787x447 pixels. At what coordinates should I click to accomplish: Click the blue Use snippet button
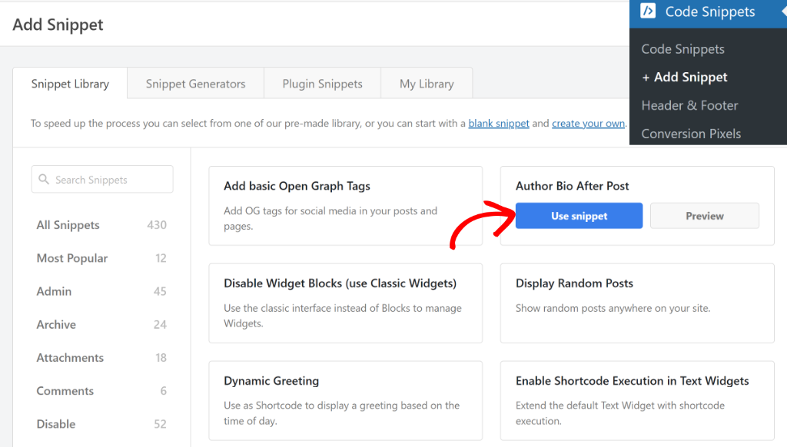[579, 216]
